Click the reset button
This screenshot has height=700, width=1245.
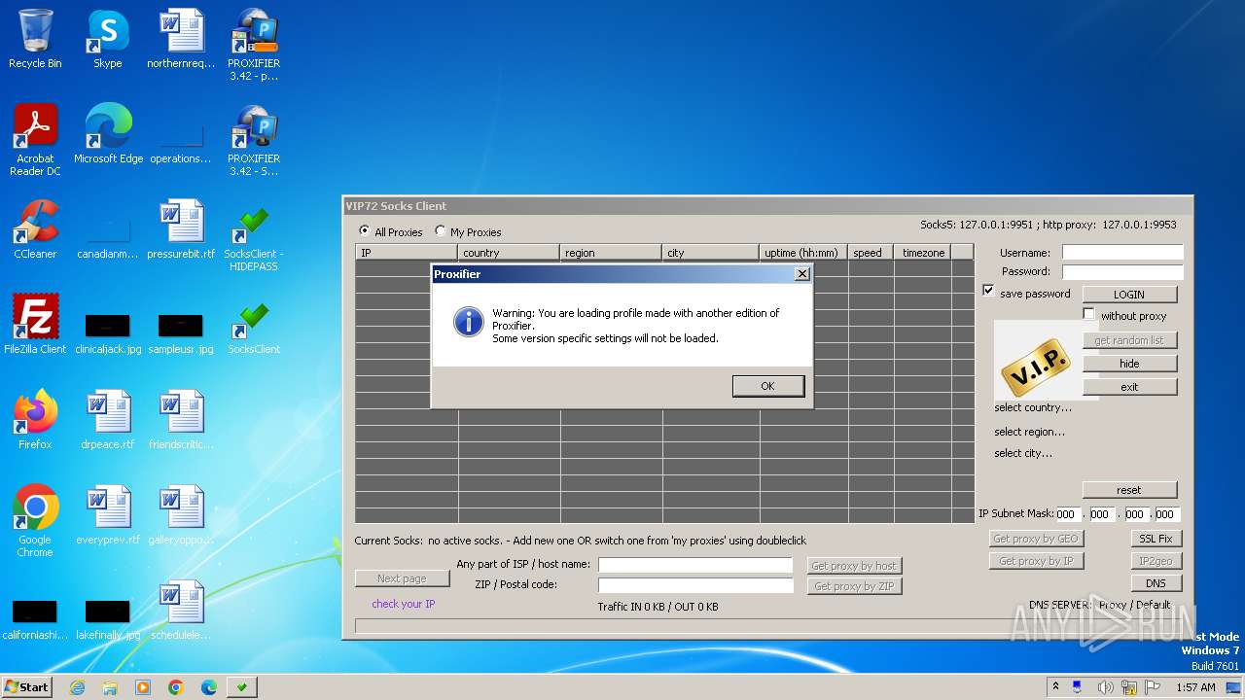click(x=1129, y=490)
